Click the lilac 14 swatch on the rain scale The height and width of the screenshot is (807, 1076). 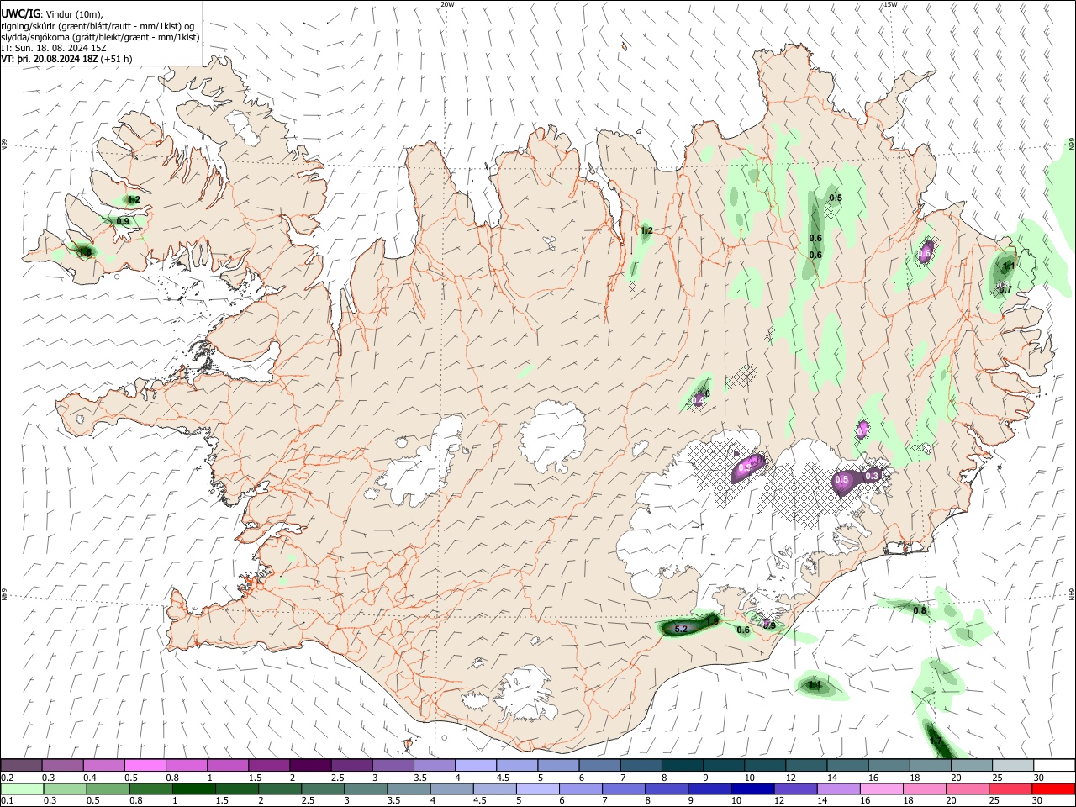click(x=839, y=789)
